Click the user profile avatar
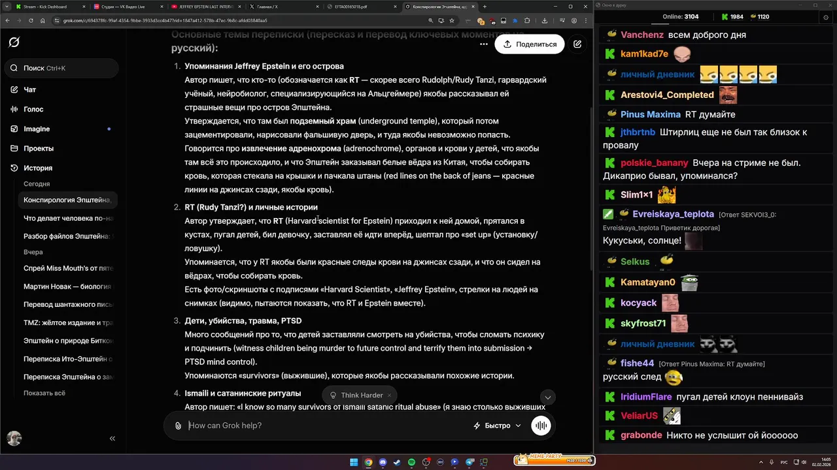Screen dimensions: 837x470 (14, 438)
